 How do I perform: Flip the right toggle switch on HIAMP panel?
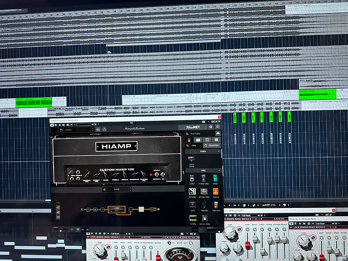pyautogui.click(x=163, y=174)
